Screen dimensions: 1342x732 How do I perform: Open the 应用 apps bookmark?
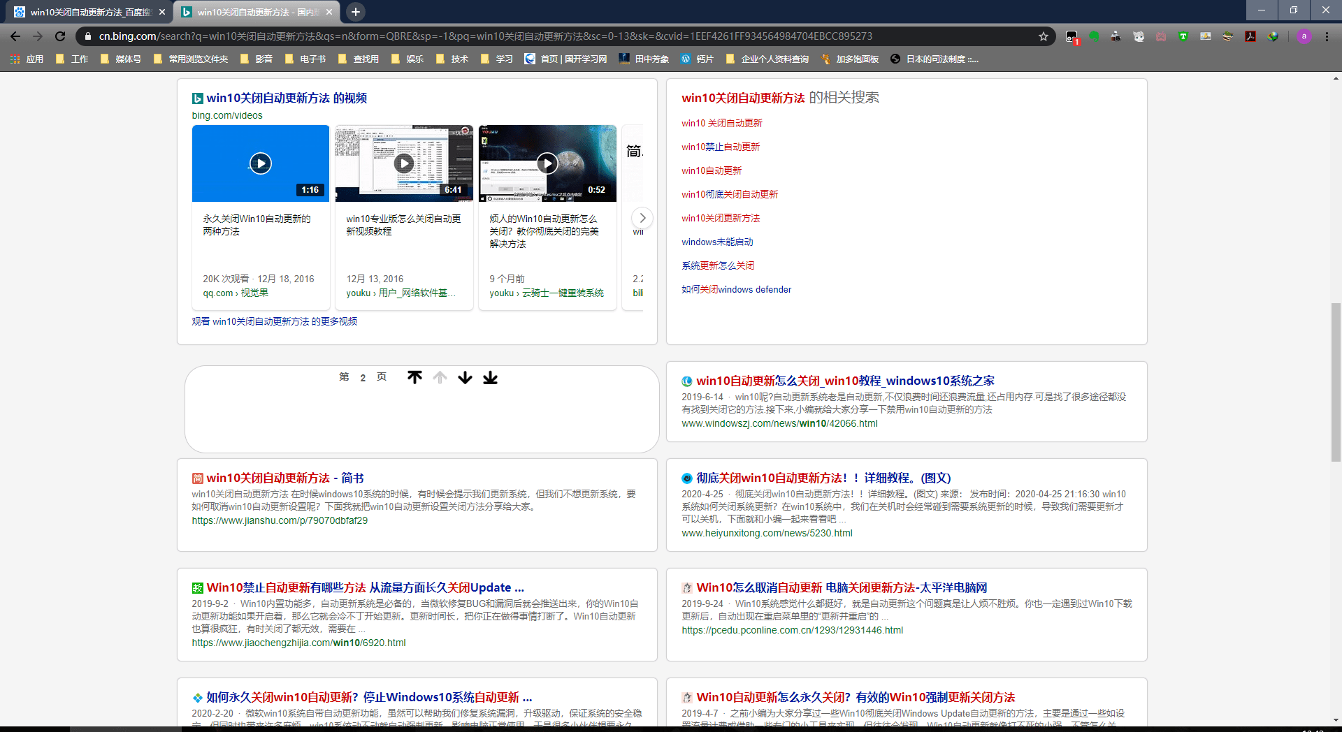27,59
